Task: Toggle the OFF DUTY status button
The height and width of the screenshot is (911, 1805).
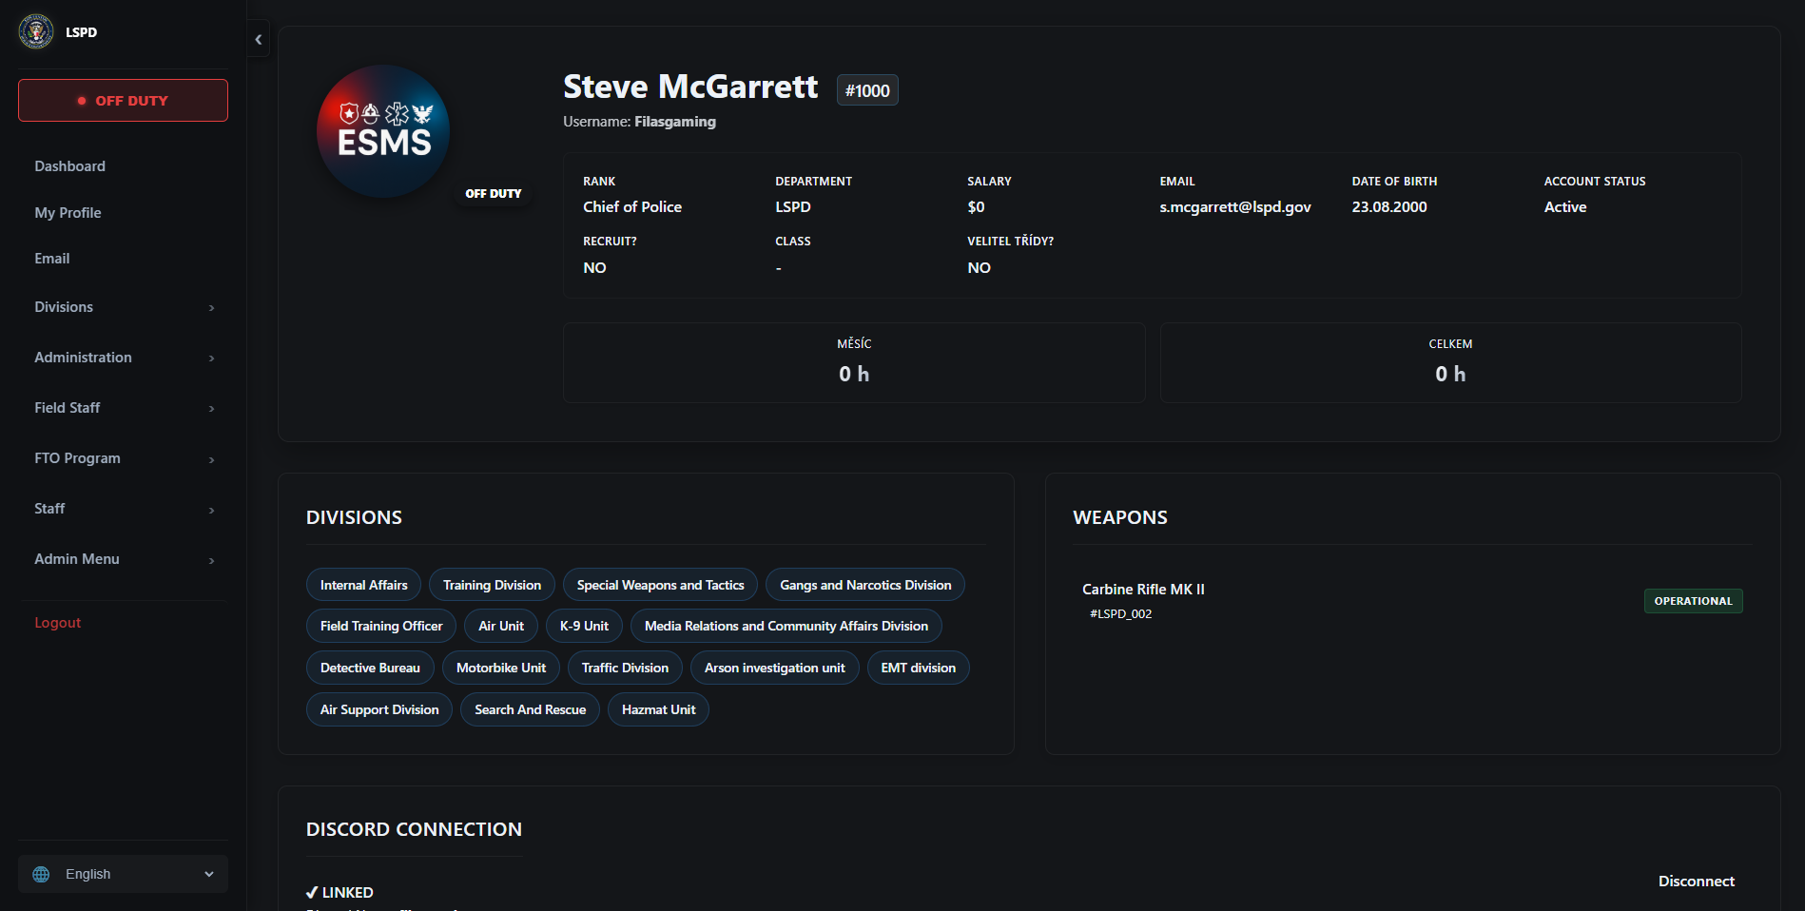Action: [123, 100]
